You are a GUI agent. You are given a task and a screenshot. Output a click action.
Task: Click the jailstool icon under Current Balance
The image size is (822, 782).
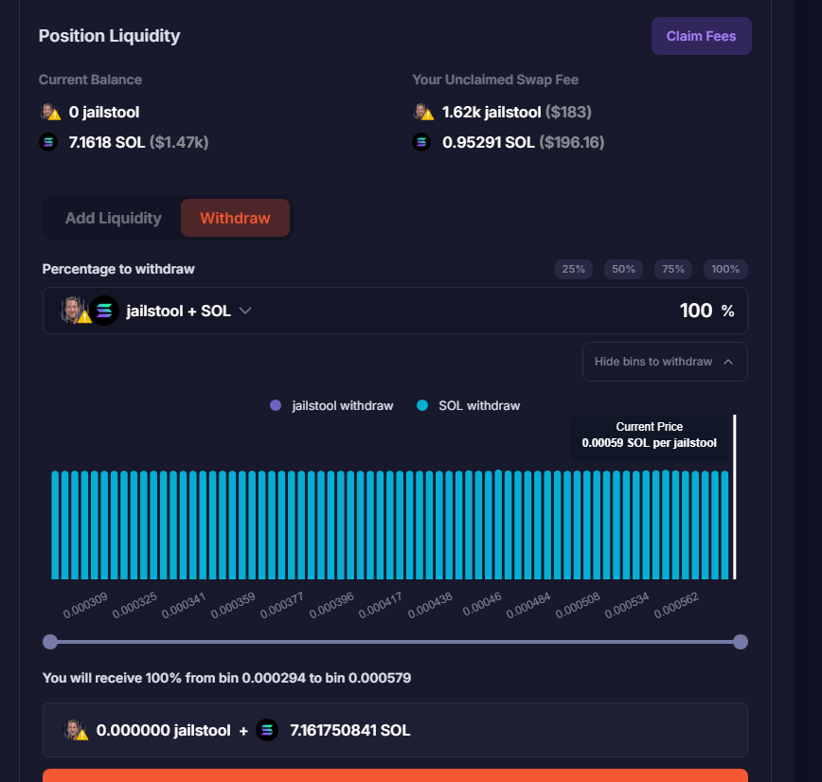coord(50,112)
